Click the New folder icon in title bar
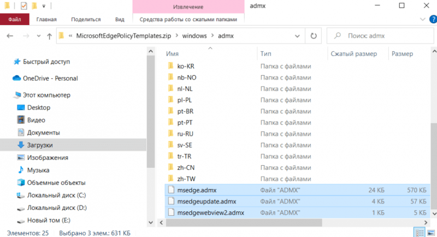 pos(34,6)
